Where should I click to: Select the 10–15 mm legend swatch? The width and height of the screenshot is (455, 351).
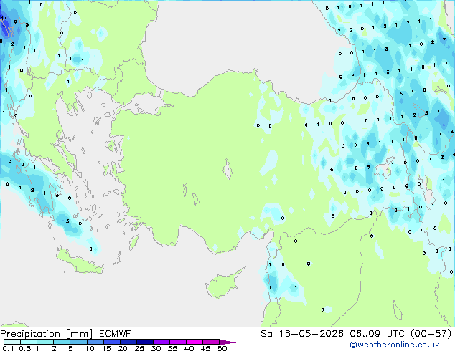[x=95, y=342]
